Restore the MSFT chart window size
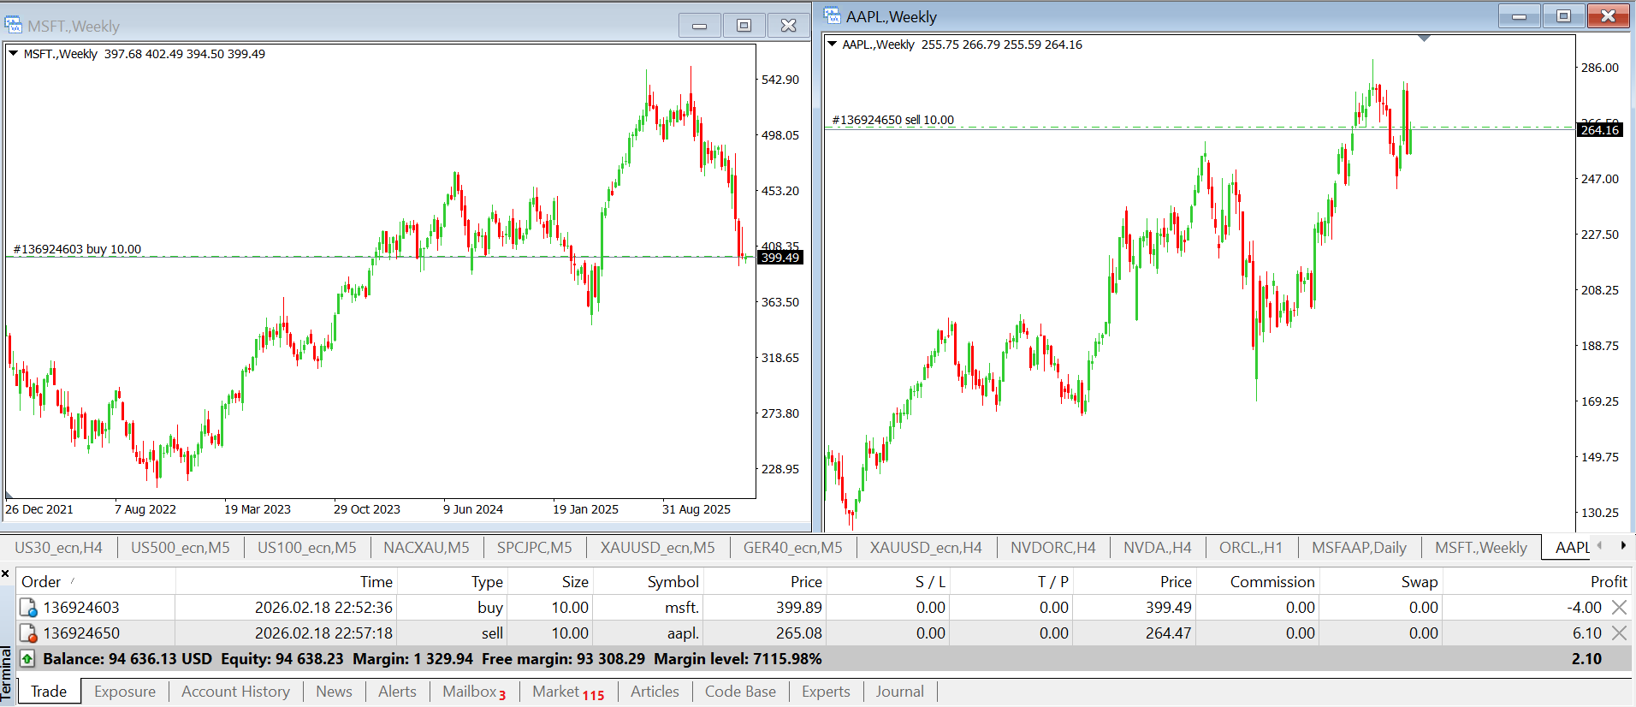The height and width of the screenshot is (707, 1636). pos(744,26)
